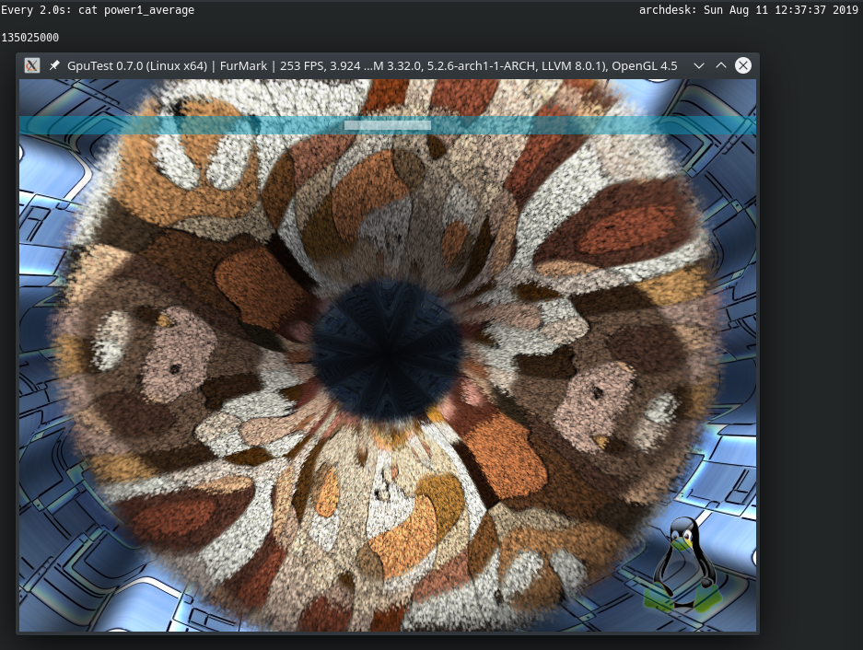Close the GpuTest FurMark window
The height and width of the screenshot is (650, 863).
tap(743, 65)
